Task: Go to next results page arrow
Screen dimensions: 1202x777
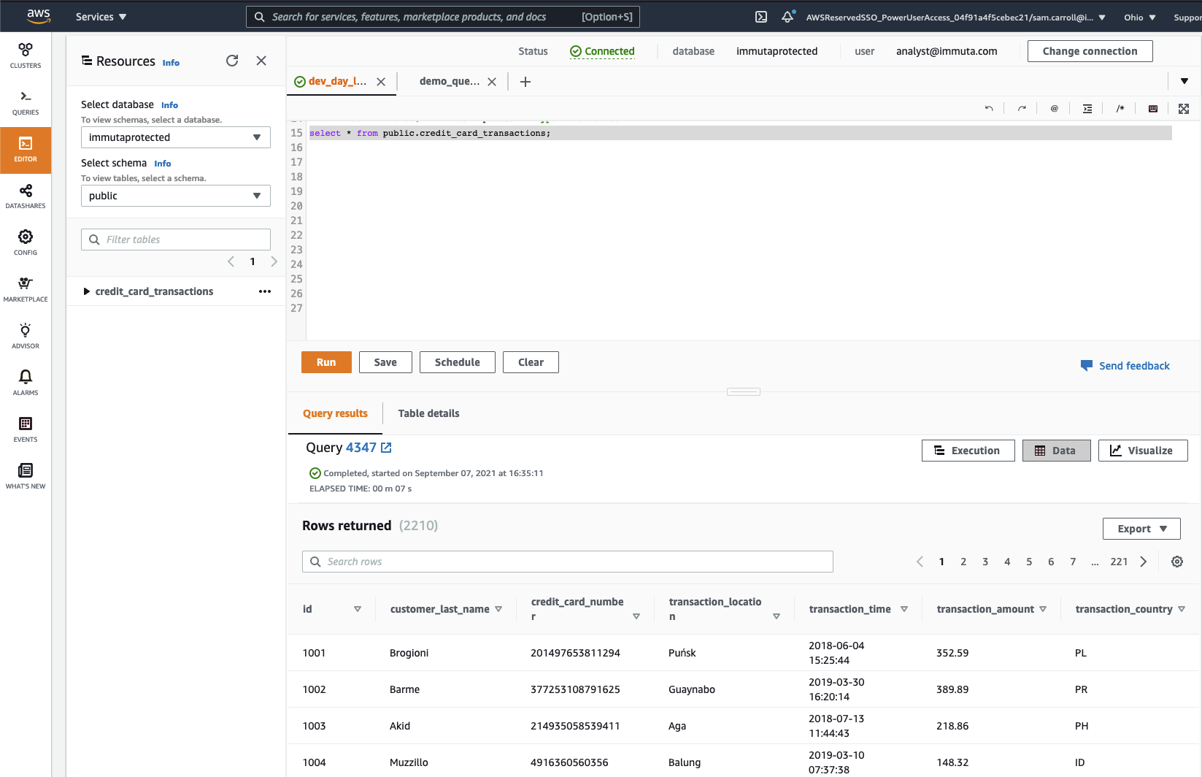Action: (x=1144, y=562)
